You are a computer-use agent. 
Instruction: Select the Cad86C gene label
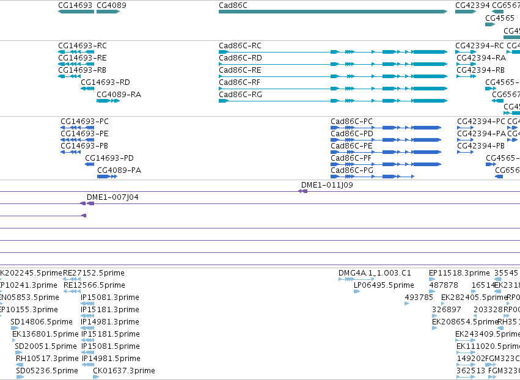[x=233, y=5]
